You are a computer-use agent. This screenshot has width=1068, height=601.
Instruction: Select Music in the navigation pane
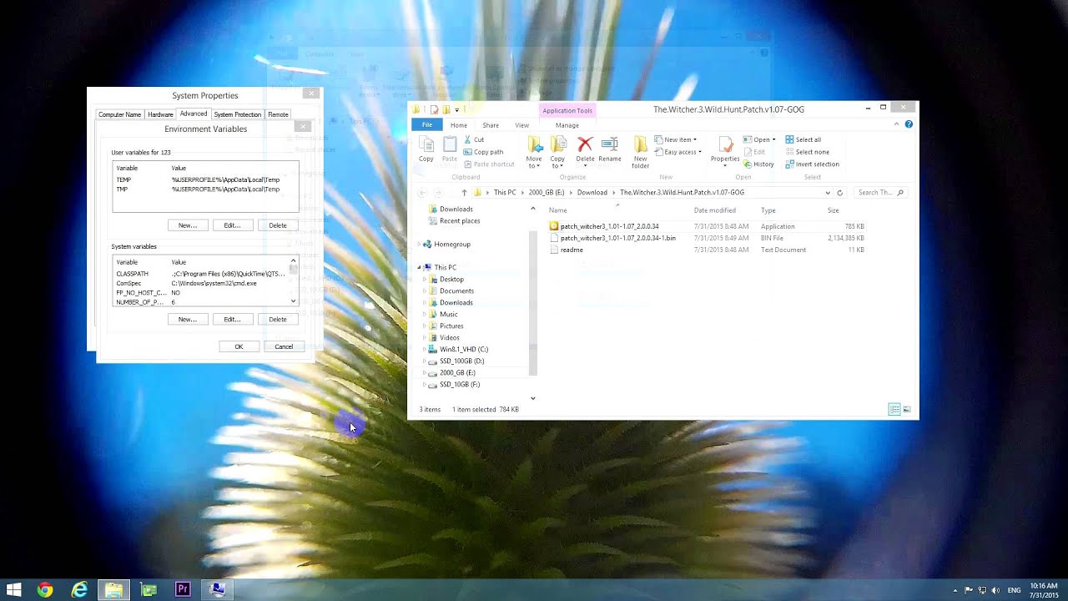pos(449,315)
